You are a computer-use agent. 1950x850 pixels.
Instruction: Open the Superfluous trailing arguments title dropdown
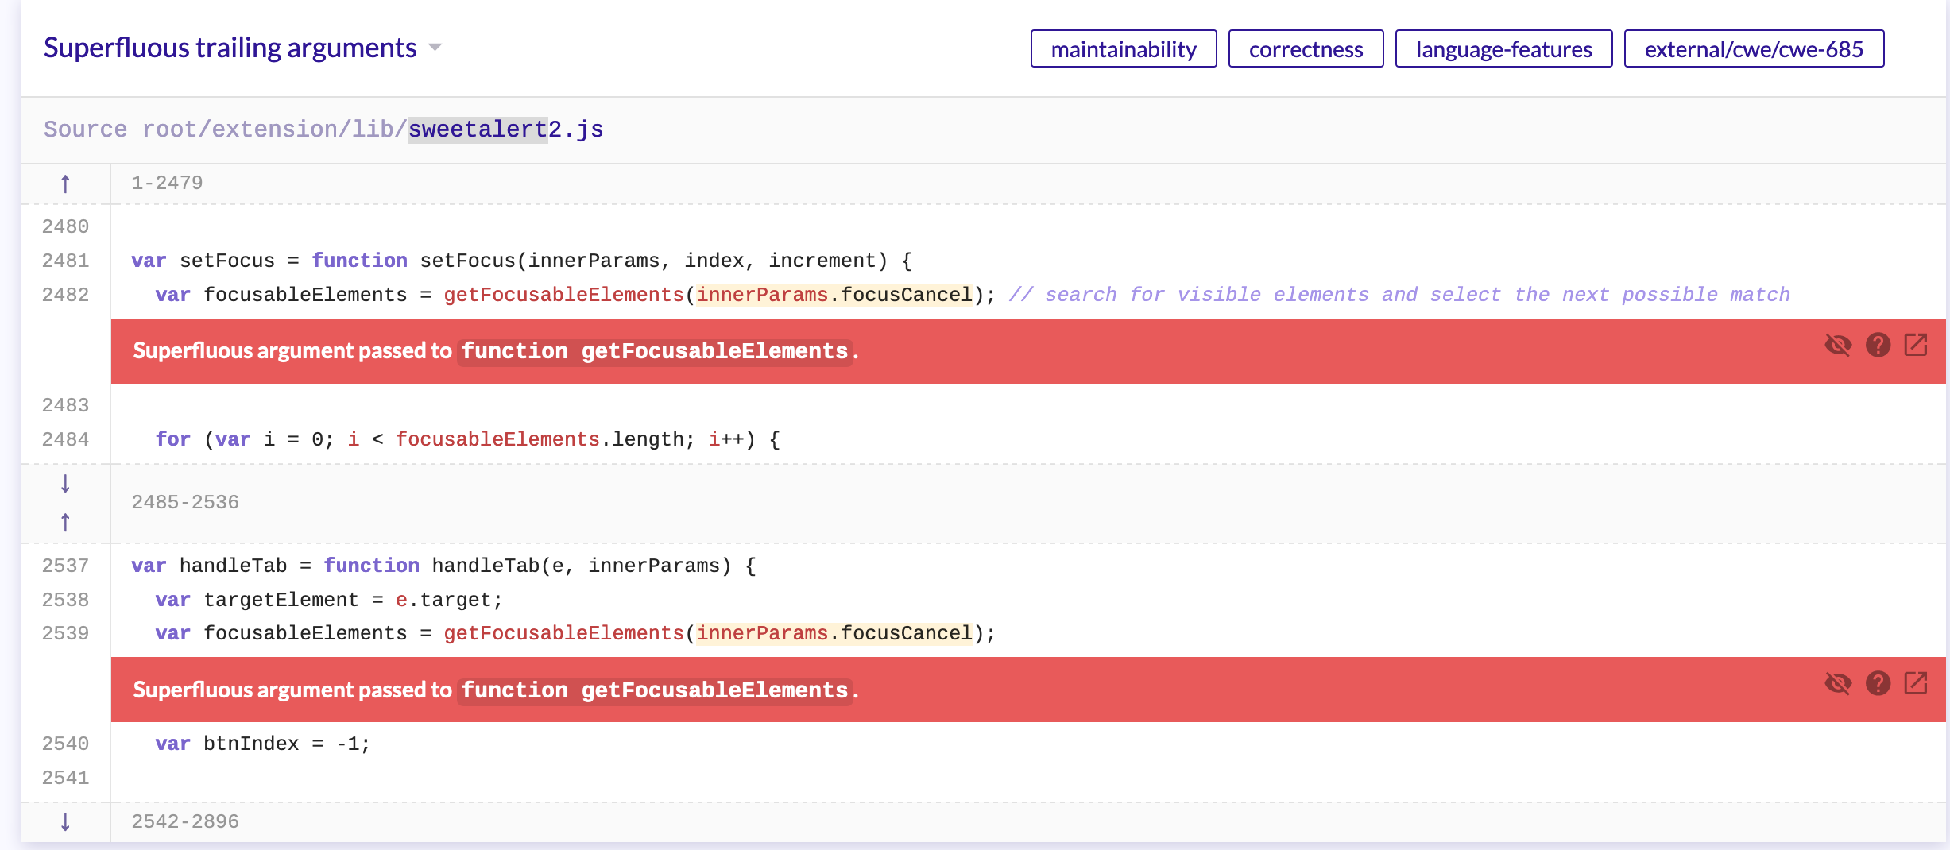(x=434, y=48)
